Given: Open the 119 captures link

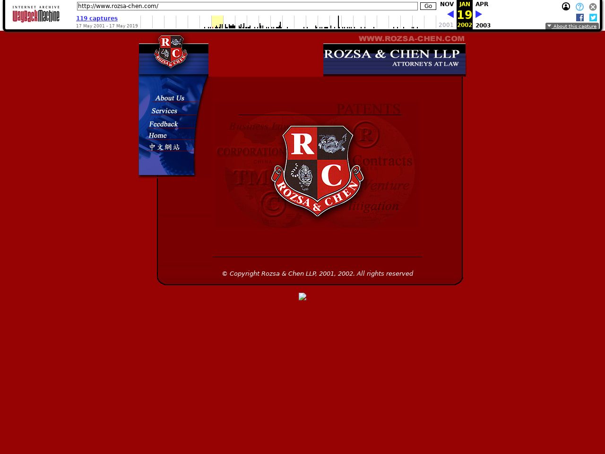Looking at the screenshot, I should (97, 18).
